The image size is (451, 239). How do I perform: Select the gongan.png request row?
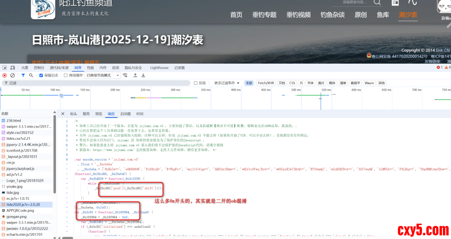click(x=27, y=216)
